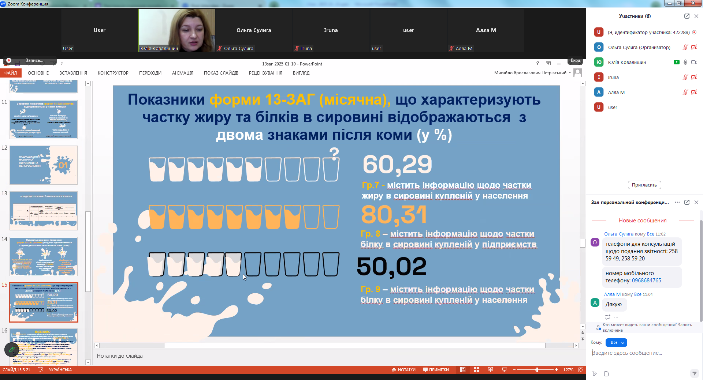Fit slide to current window

[581, 370]
